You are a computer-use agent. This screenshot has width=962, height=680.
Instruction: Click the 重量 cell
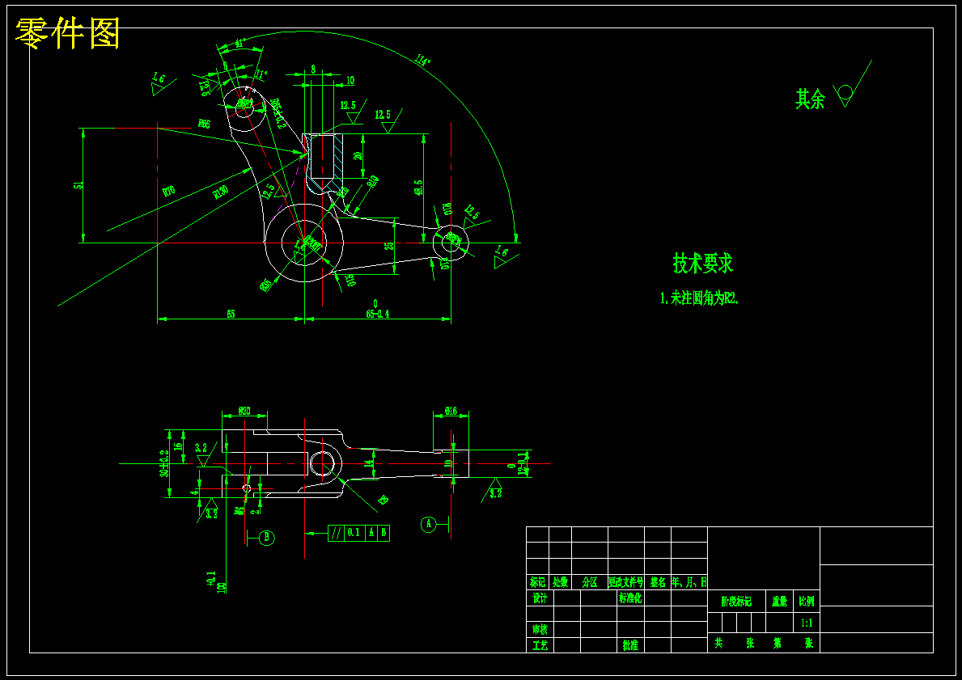tap(780, 602)
